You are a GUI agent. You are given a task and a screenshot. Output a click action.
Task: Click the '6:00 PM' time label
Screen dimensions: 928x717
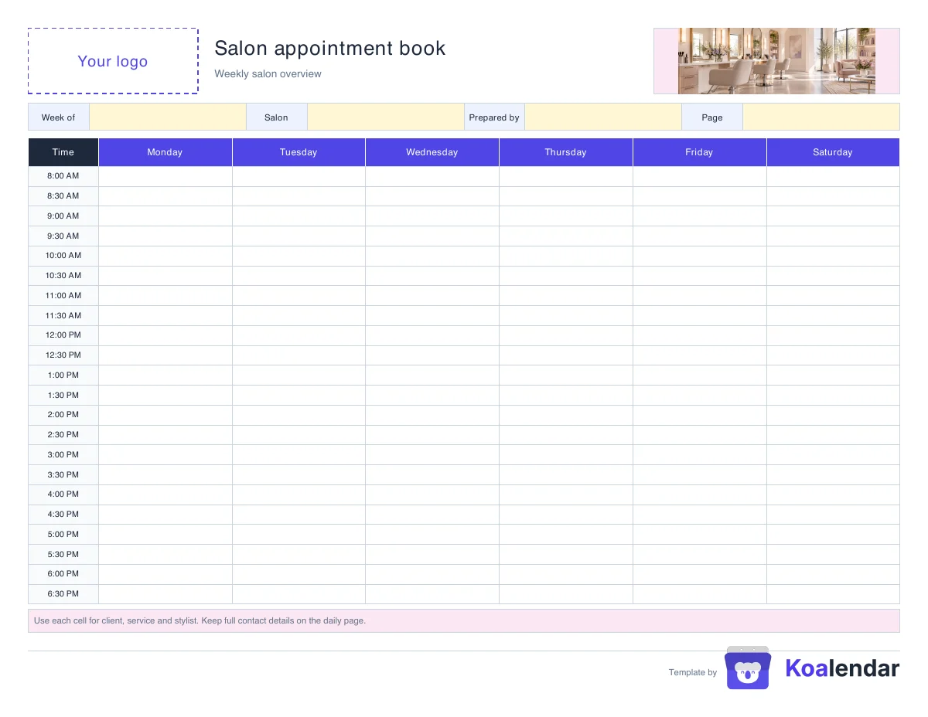[63, 574]
